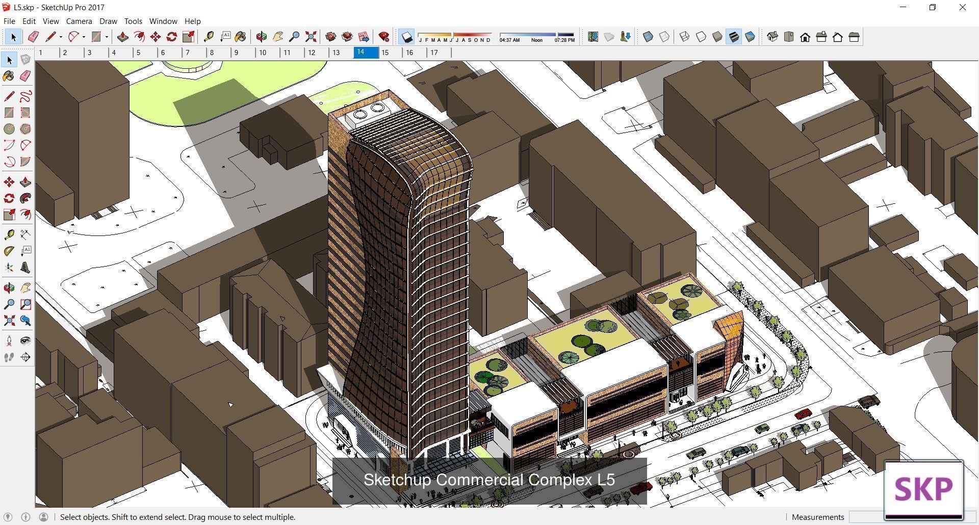This screenshot has height=525, width=979.
Task: Switch to the Left side view
Action: [x=854, y=37]
